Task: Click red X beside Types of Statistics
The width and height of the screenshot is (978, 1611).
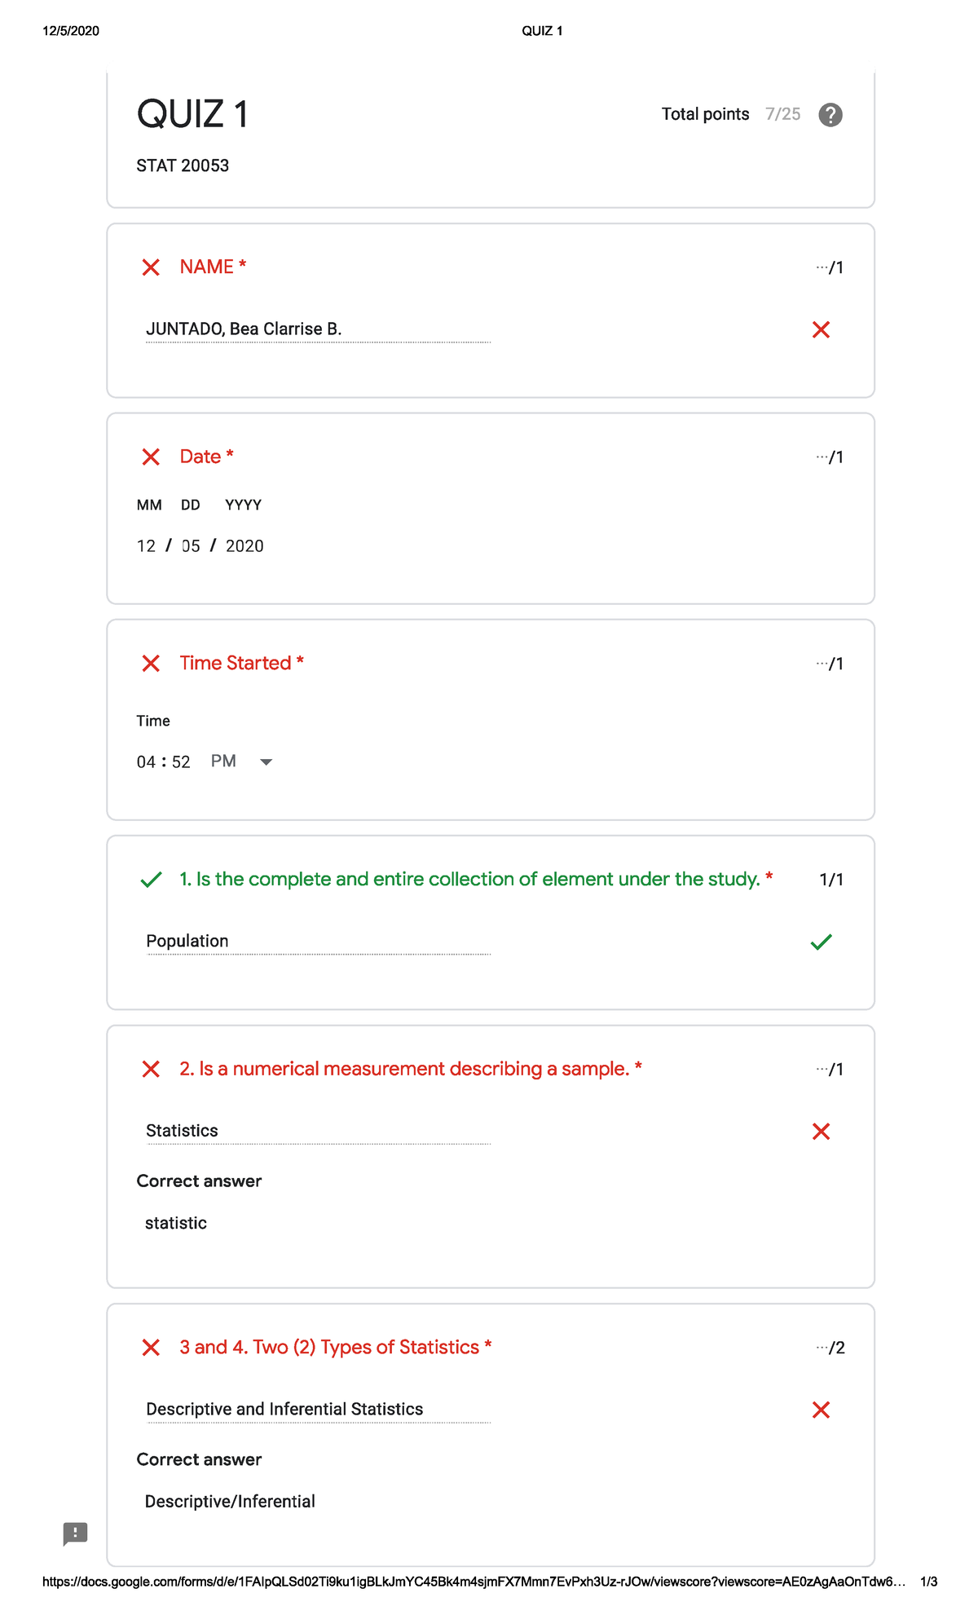Action: pyautogui.click(x=151, y=1347)
